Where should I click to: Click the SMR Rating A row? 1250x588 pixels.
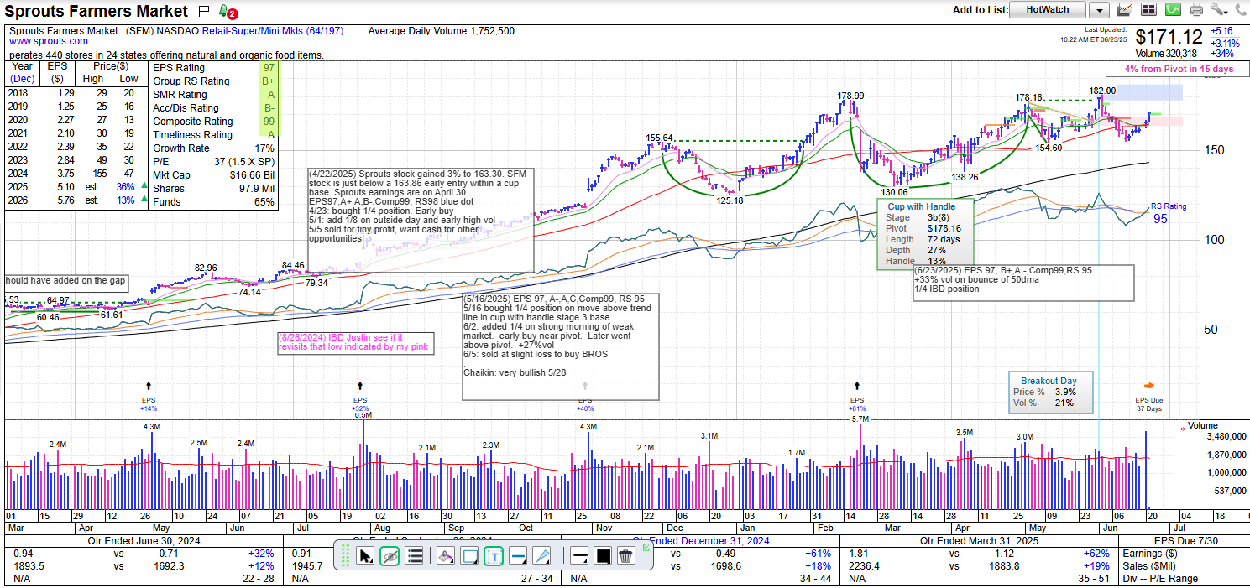click(213, 95)
